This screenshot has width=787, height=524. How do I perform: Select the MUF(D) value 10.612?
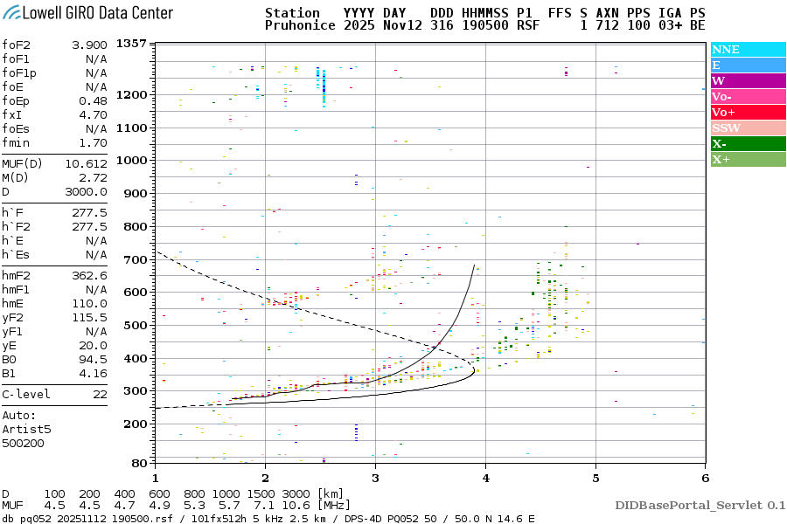pos(86,163)
